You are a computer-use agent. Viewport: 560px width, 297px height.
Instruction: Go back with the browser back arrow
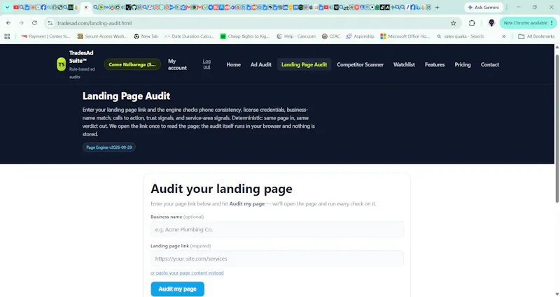[x=8, y=23]
